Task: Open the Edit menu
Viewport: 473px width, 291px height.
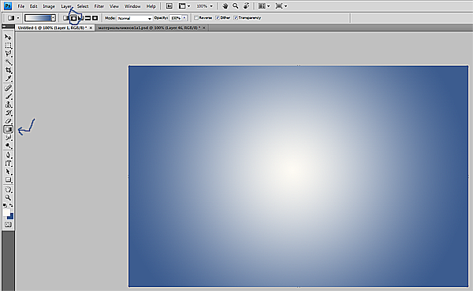Action: (33, 6)
